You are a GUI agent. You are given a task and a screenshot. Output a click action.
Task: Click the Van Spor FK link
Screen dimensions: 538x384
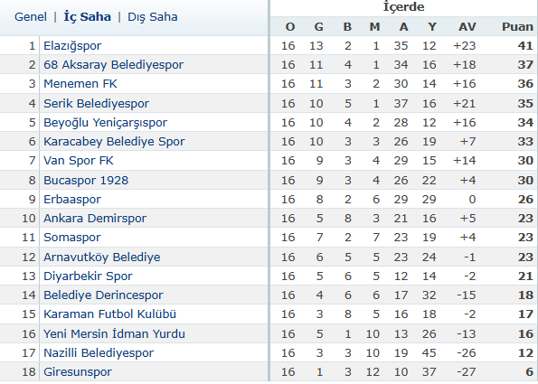pos(79,161)
